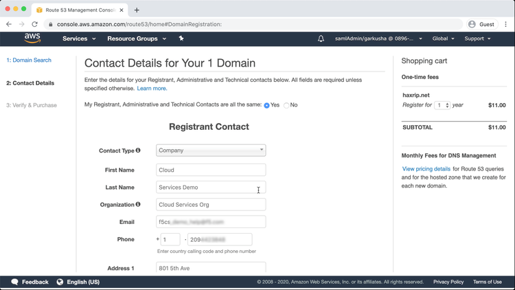Image resolution: width=515 pixels, height=290 pixels.
Task: Click the language globe icon
Action: click(x=60, y=282)
